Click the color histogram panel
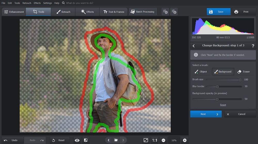Viewport: 258px width, 144px height. (223, 26)
